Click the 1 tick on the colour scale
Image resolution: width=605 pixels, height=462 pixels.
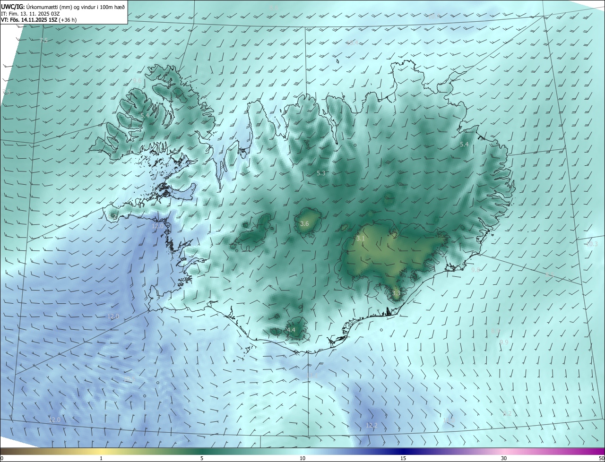101,458
